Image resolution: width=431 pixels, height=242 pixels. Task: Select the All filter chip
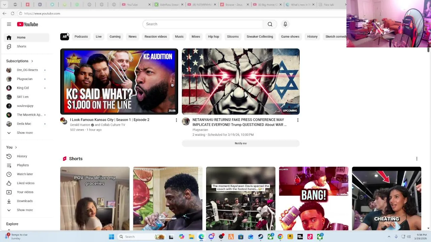(65, 37)
